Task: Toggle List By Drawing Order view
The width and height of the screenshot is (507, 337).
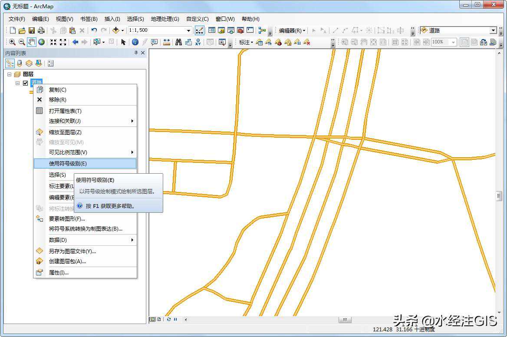Action: 10,63
